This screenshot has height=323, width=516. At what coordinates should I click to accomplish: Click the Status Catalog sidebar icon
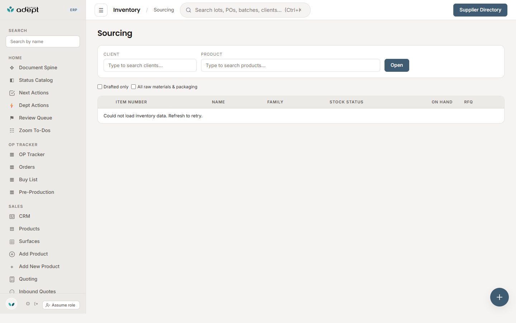click(x=12, y=80)
